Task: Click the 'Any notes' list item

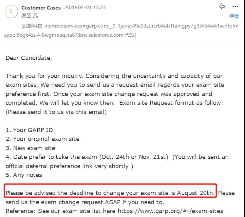Action: (x=24, y=175)
